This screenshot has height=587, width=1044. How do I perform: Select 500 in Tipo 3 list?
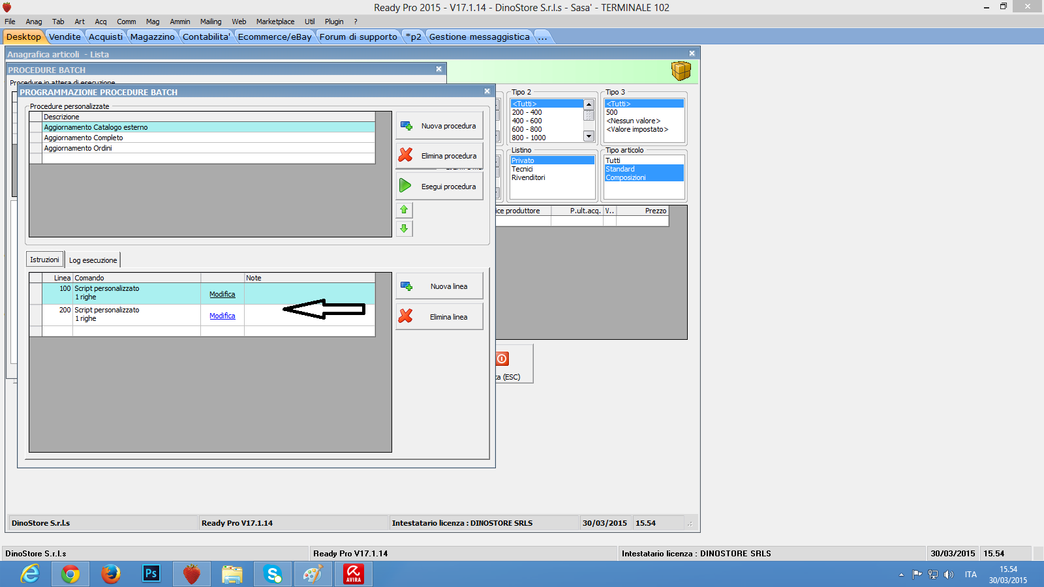[644, 112]
